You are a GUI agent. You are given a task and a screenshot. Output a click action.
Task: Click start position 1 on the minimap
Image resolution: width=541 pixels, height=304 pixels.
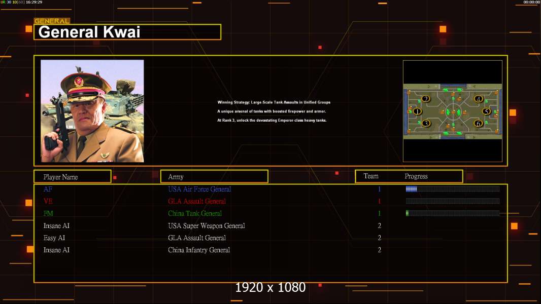point(418,111)
